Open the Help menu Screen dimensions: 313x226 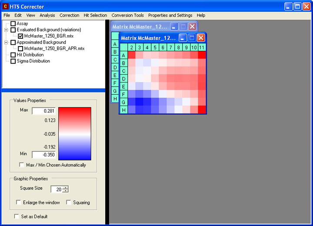(201, 15)
